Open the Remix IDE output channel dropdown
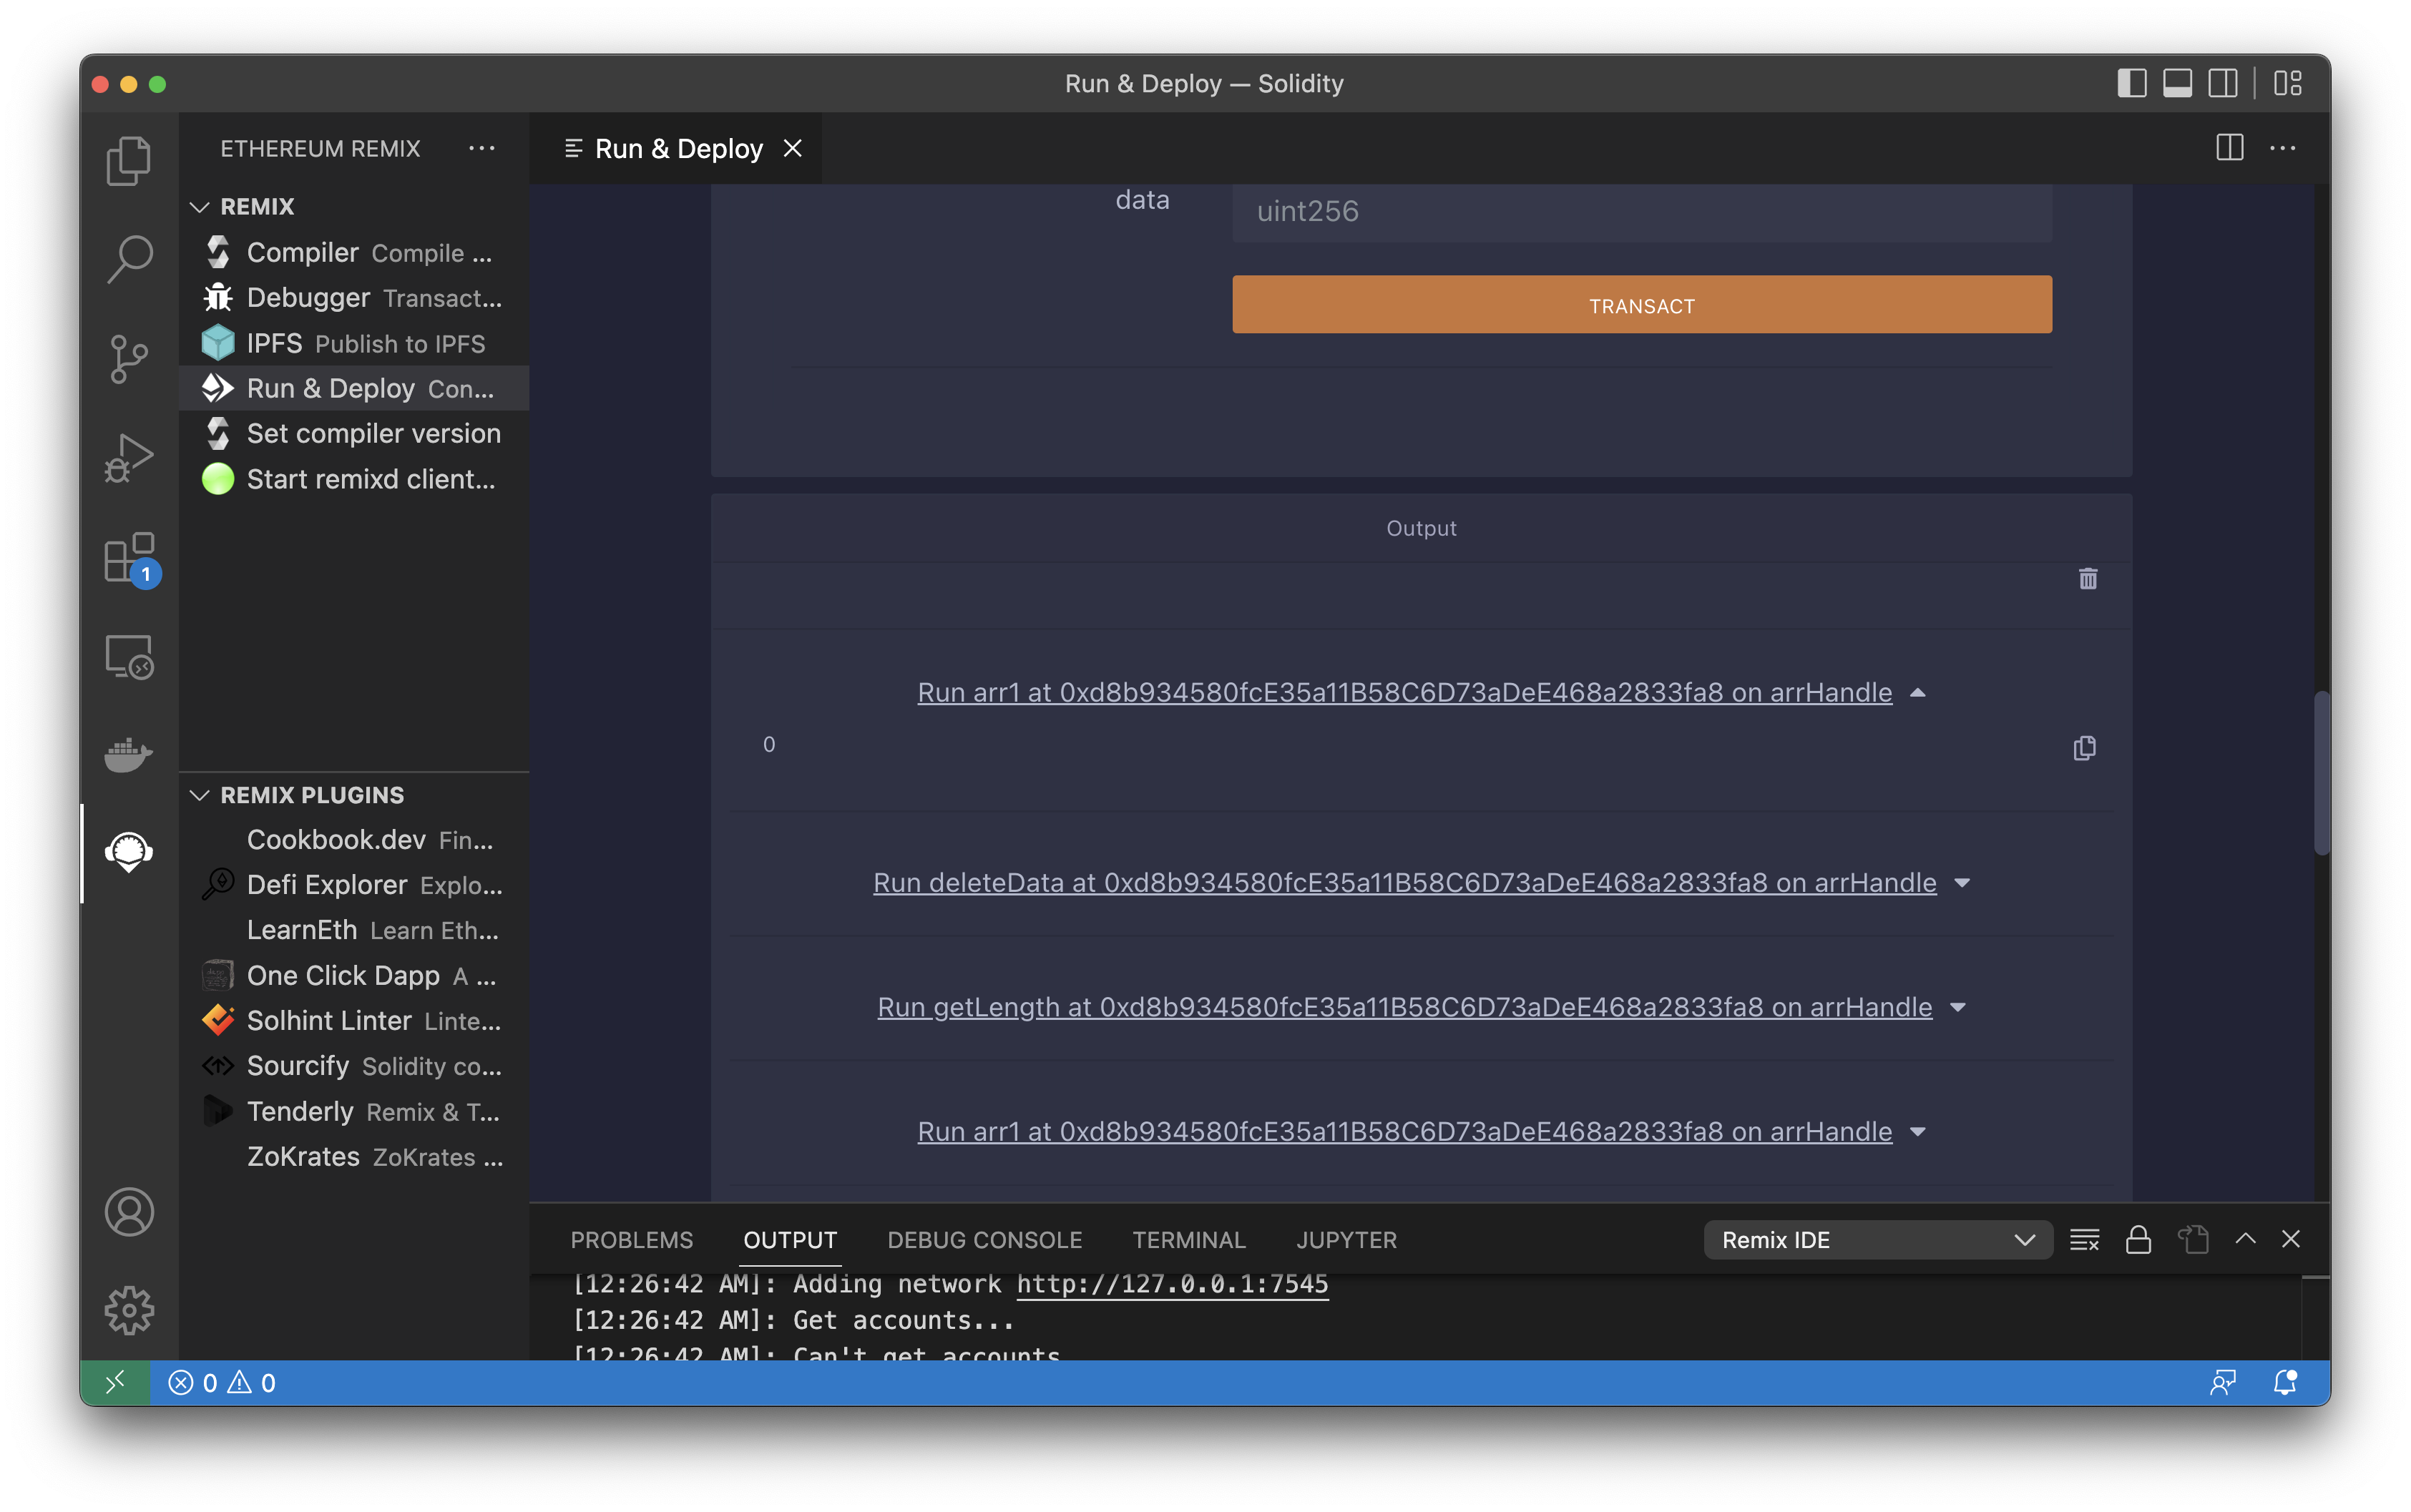Screen dimensions: 2411x1512 (x=1877, y=1240)
